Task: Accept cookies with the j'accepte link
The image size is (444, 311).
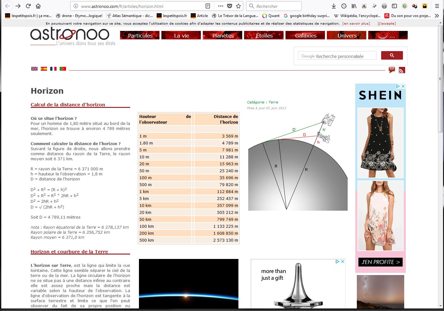Action: pos(387,23)
